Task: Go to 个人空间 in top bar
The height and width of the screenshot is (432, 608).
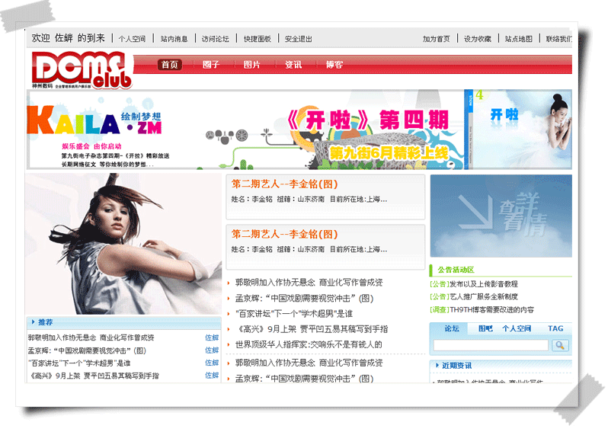Action: 133,39
